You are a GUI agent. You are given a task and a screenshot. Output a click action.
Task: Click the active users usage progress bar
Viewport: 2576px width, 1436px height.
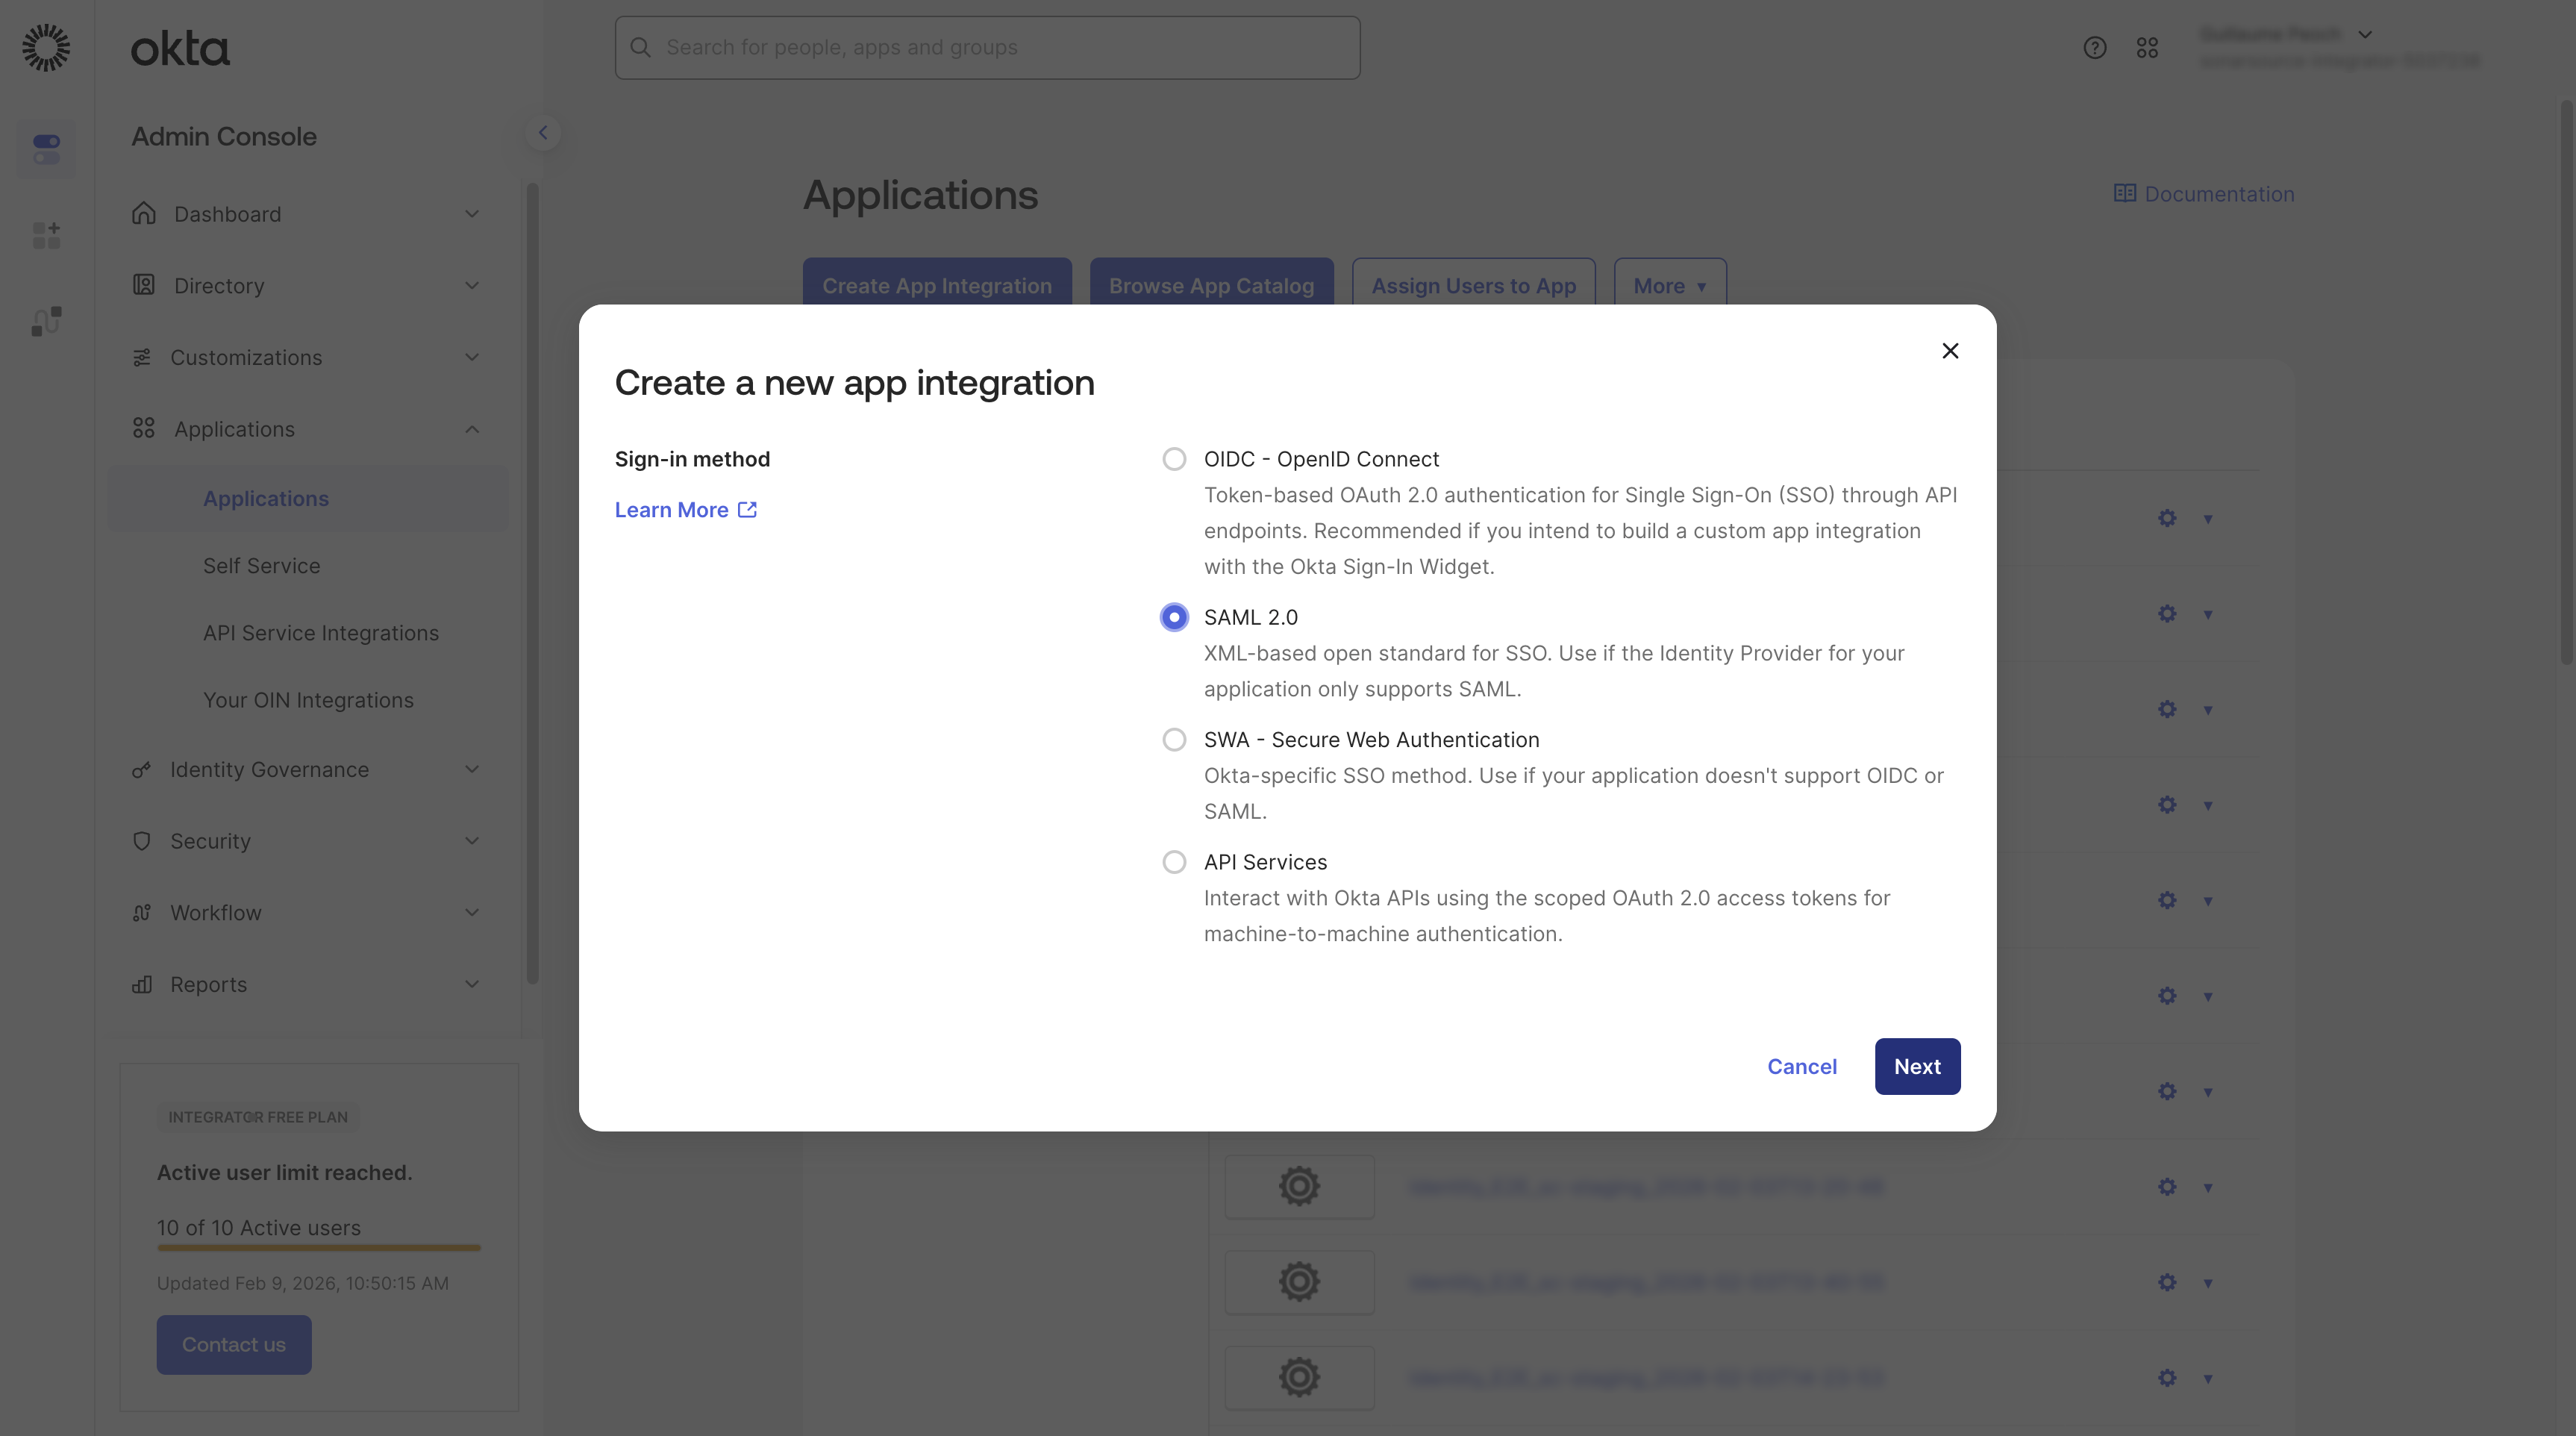(319, 1247)
